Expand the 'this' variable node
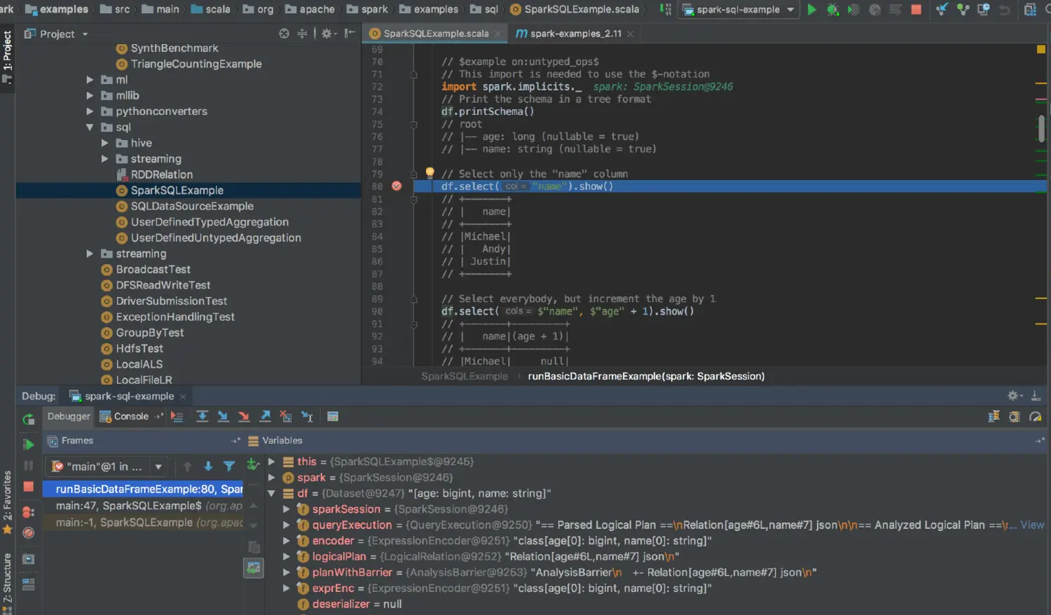Viewport: 1051px width, 615px height. 271,462
